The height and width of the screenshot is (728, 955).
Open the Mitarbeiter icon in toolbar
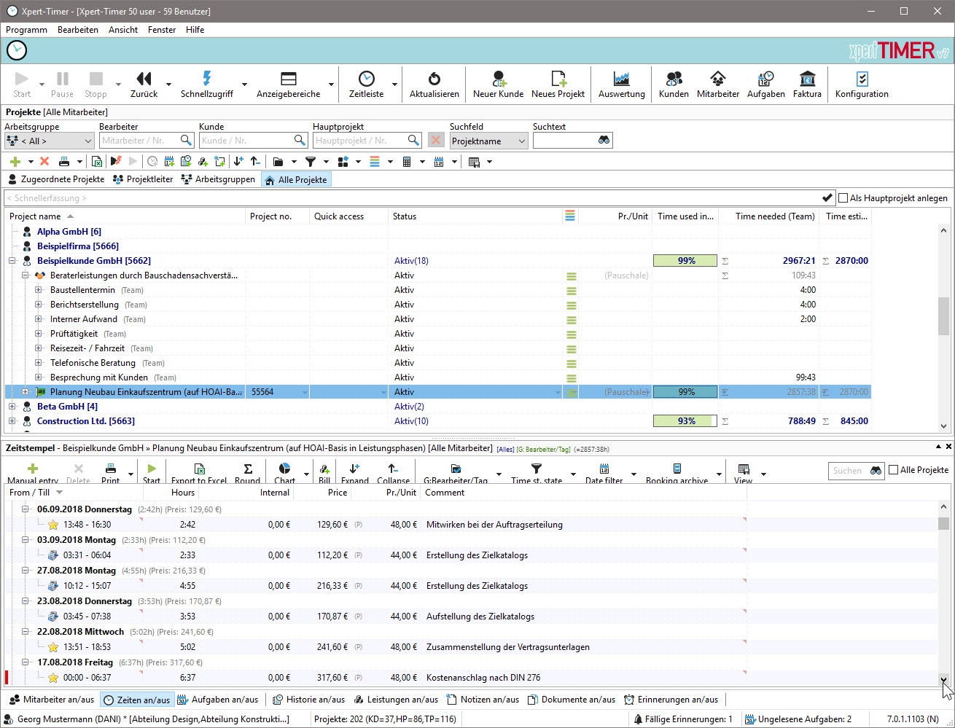tap(717, 79)
